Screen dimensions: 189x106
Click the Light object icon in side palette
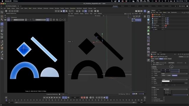coord(148,55)
